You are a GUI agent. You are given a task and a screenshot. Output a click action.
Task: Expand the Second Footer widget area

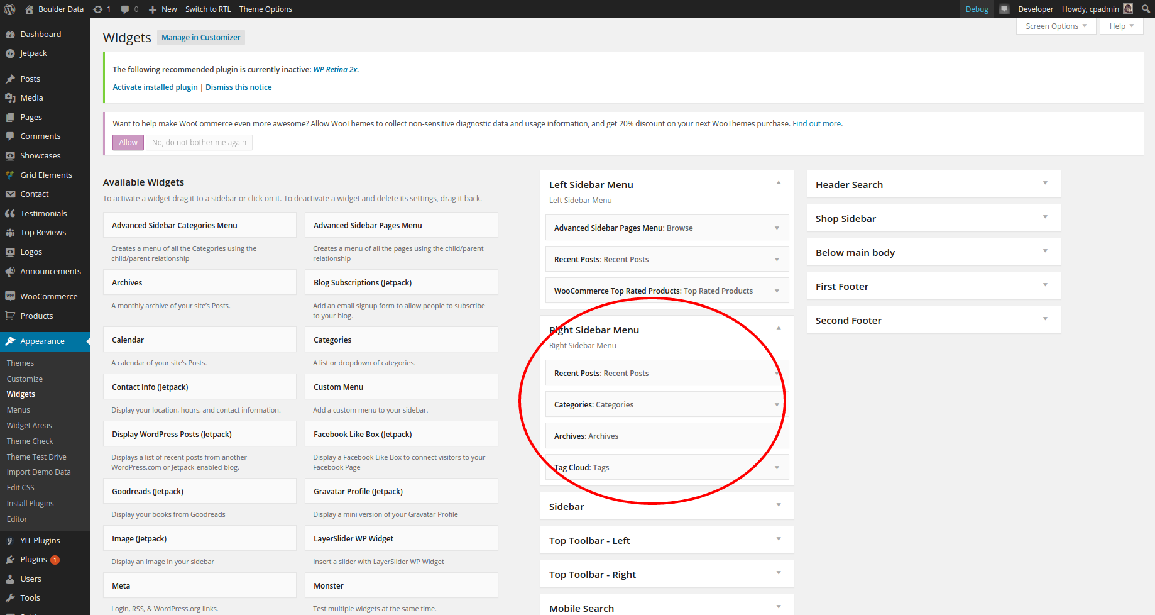click(1045, 319)
